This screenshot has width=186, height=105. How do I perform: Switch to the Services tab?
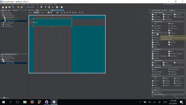tap(15, 10)
